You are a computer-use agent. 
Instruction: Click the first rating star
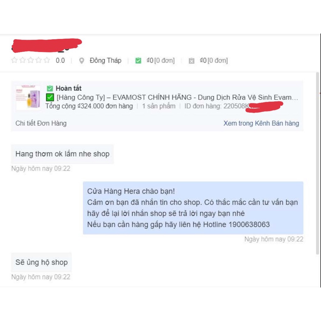(14, 60)
